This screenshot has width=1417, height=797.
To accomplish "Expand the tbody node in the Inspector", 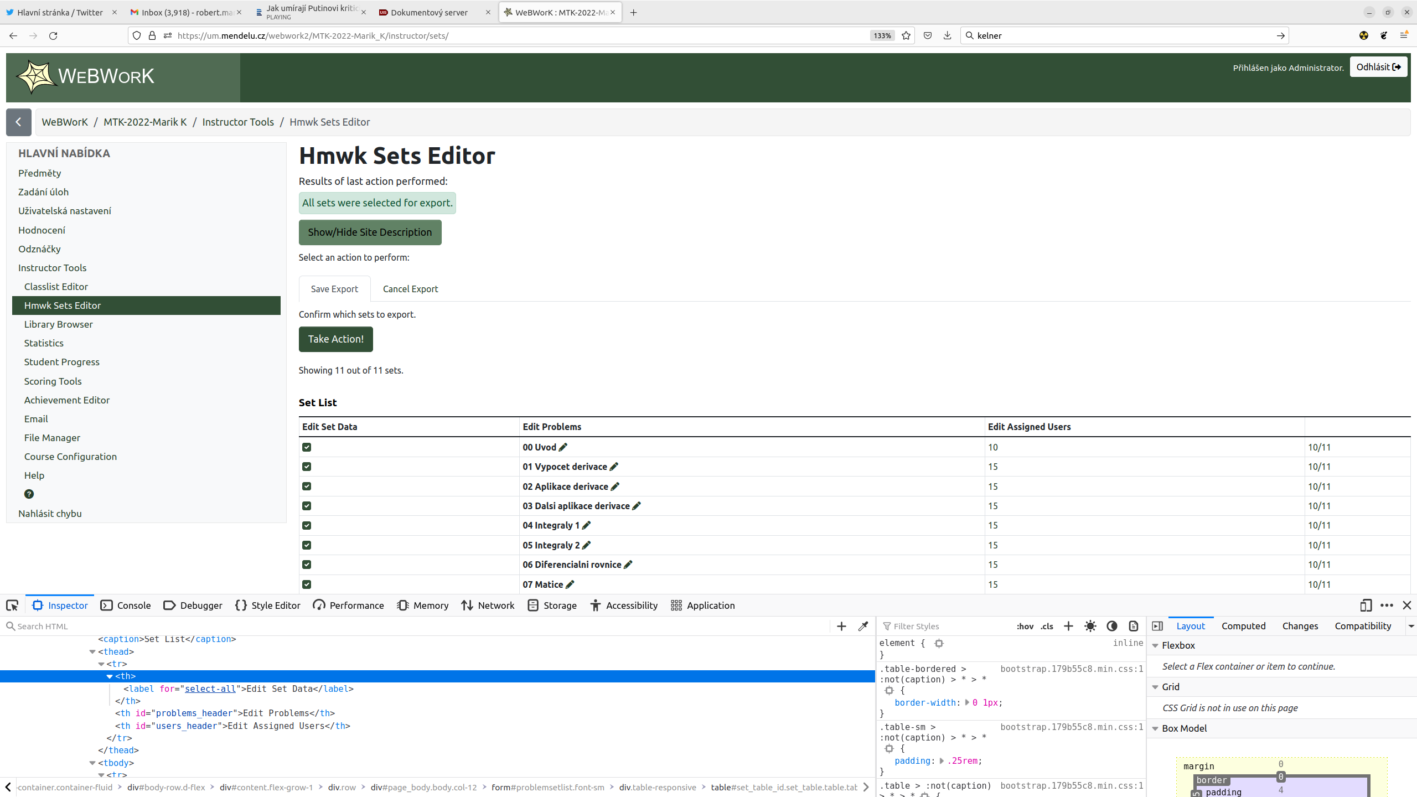I will (92, 762).
